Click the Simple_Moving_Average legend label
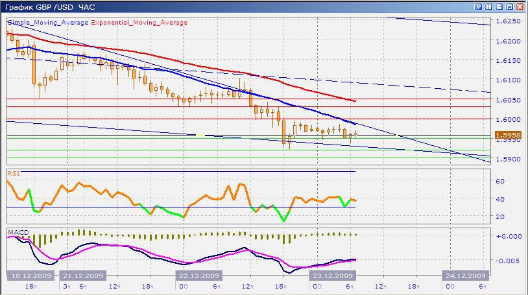528x295 pixels. 47,22
